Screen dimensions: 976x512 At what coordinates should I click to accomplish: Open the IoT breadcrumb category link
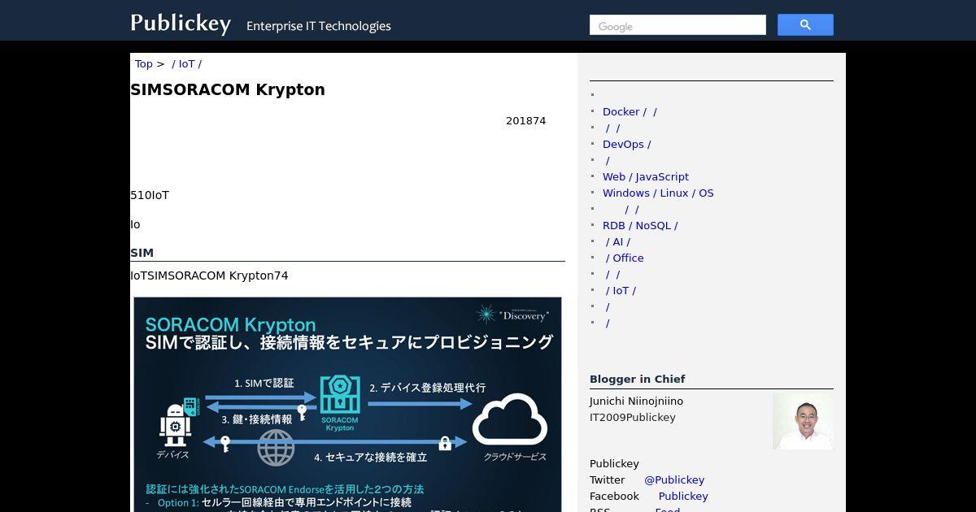coord(186,63)
